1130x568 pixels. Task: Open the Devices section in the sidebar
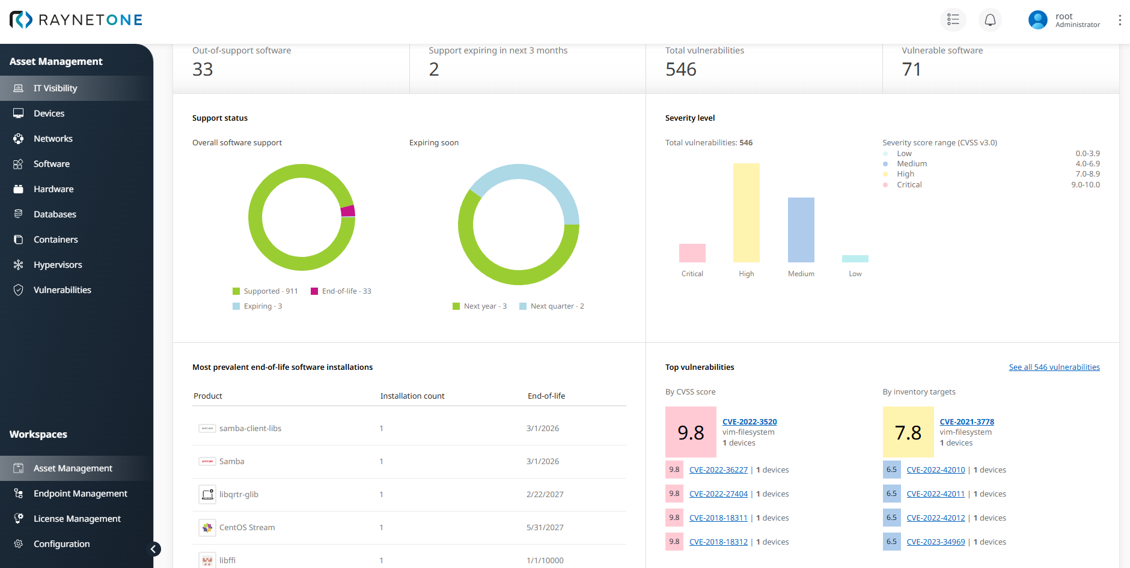tap(49, 113)
